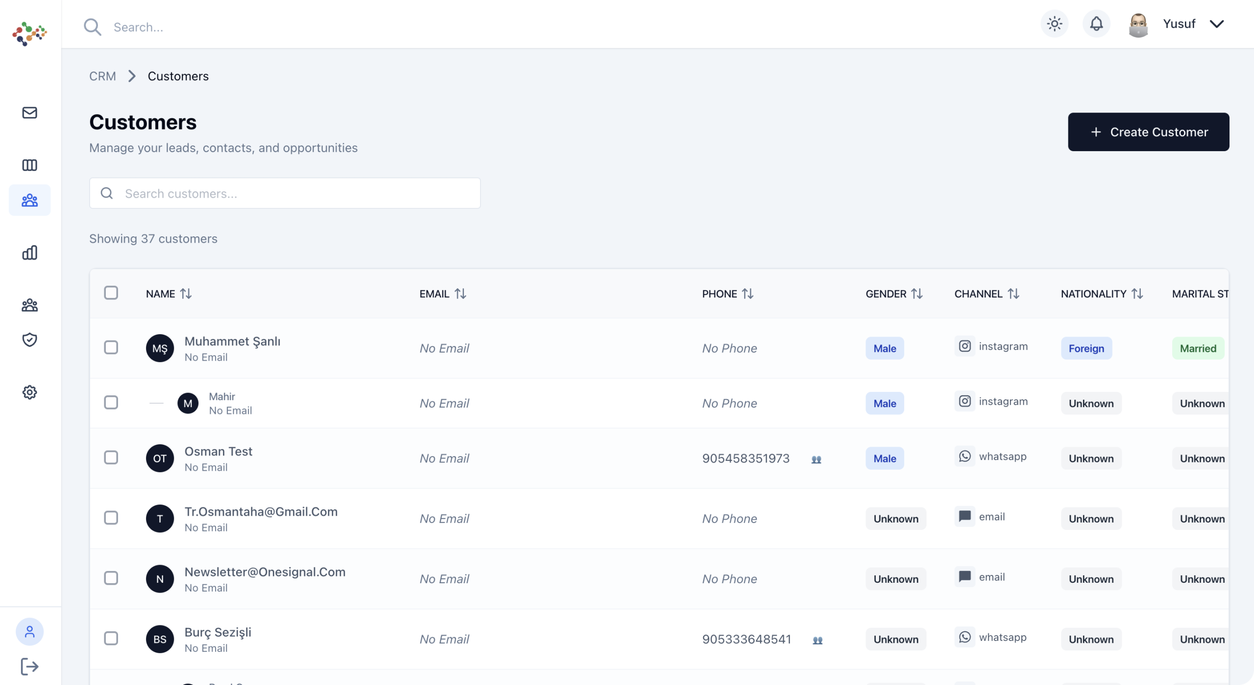Open the inbox mail icon in sidebar
This screenshot has width=1254, height=685.
click(x=29, y=113)
